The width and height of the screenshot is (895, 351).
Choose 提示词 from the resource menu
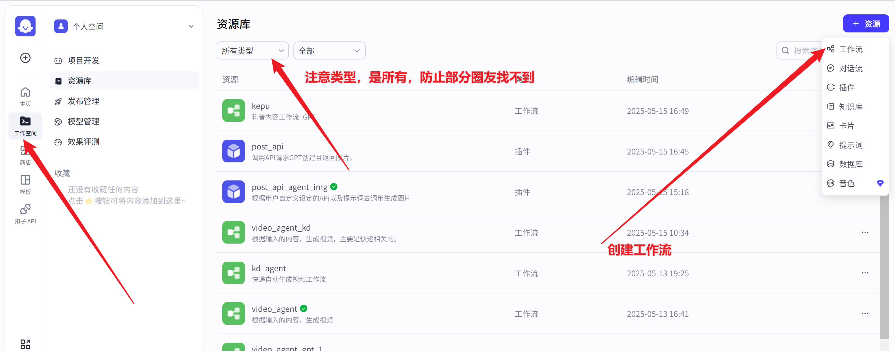855,145
